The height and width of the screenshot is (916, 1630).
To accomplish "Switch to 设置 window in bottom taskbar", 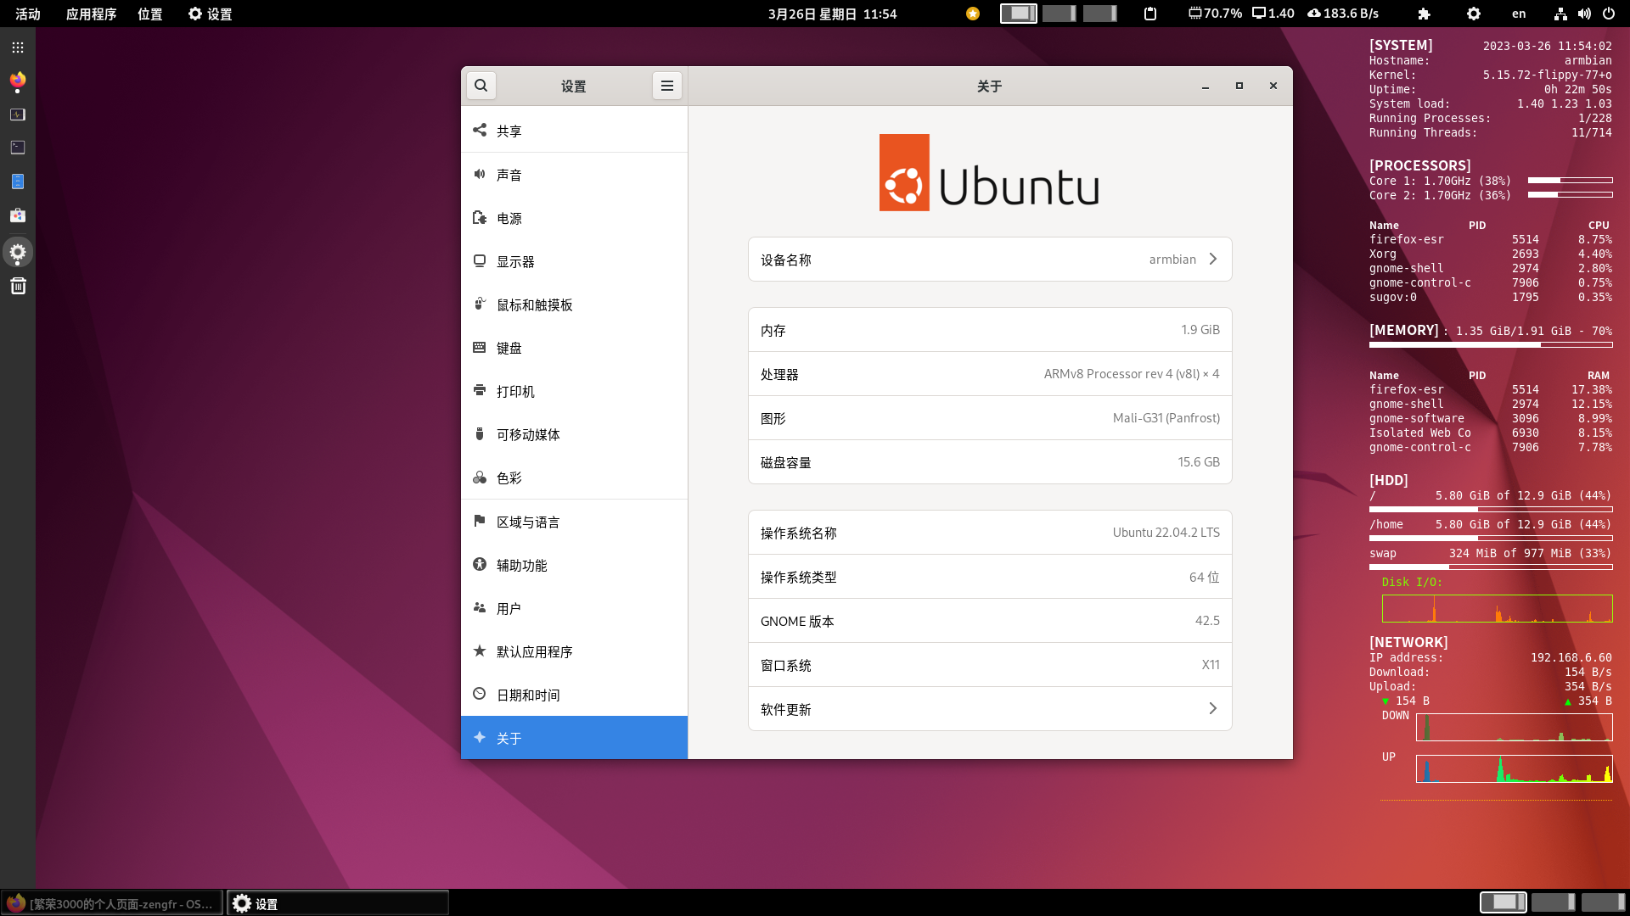I will [338, 903].
